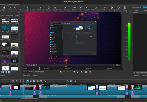Switch to Rejestrowanie layout
The width and height of the screenshot is (147, 102).
136,7
